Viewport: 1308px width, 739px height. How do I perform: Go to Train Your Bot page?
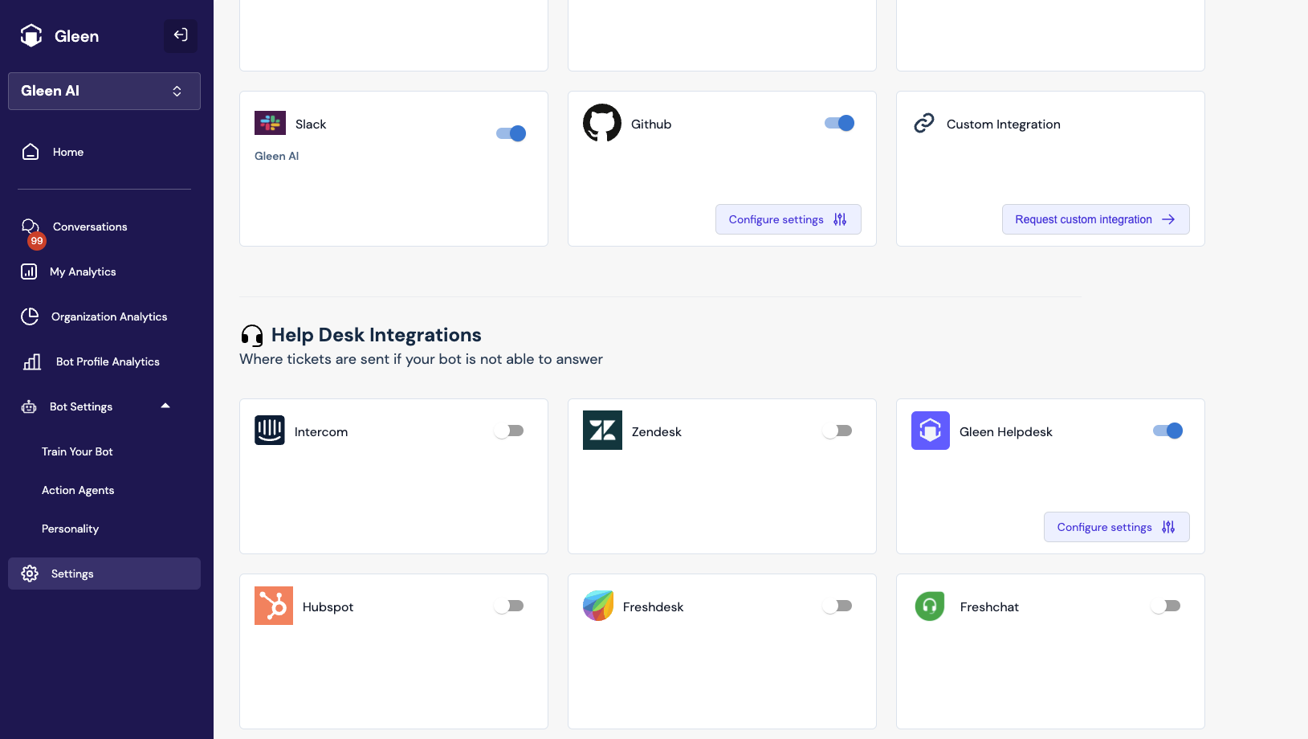pos(77,451)
